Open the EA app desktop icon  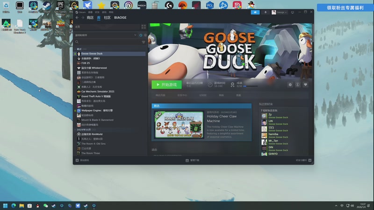point(183,5)
